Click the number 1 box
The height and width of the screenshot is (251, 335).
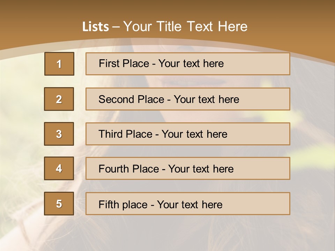59,64
